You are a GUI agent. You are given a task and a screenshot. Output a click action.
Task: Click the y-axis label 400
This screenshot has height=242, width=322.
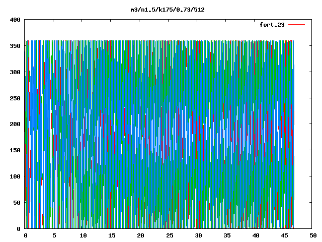point(15,20)
